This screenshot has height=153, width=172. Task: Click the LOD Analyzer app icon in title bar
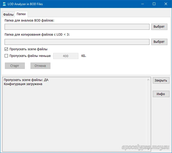point(4,4)
